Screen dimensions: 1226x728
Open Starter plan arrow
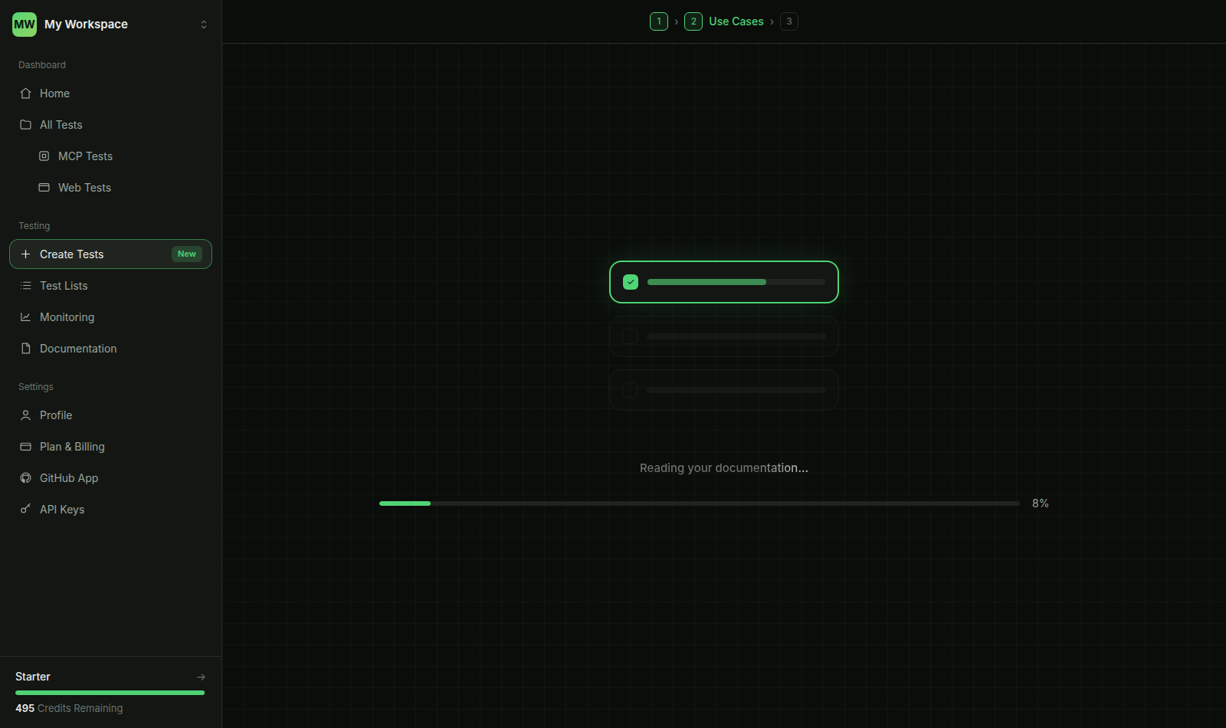pyautogui.click(x=201, y=677)
